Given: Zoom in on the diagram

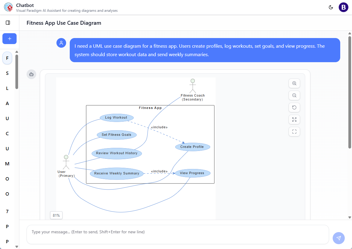Looking at the screenshot, I should click(x=294, y=83).
